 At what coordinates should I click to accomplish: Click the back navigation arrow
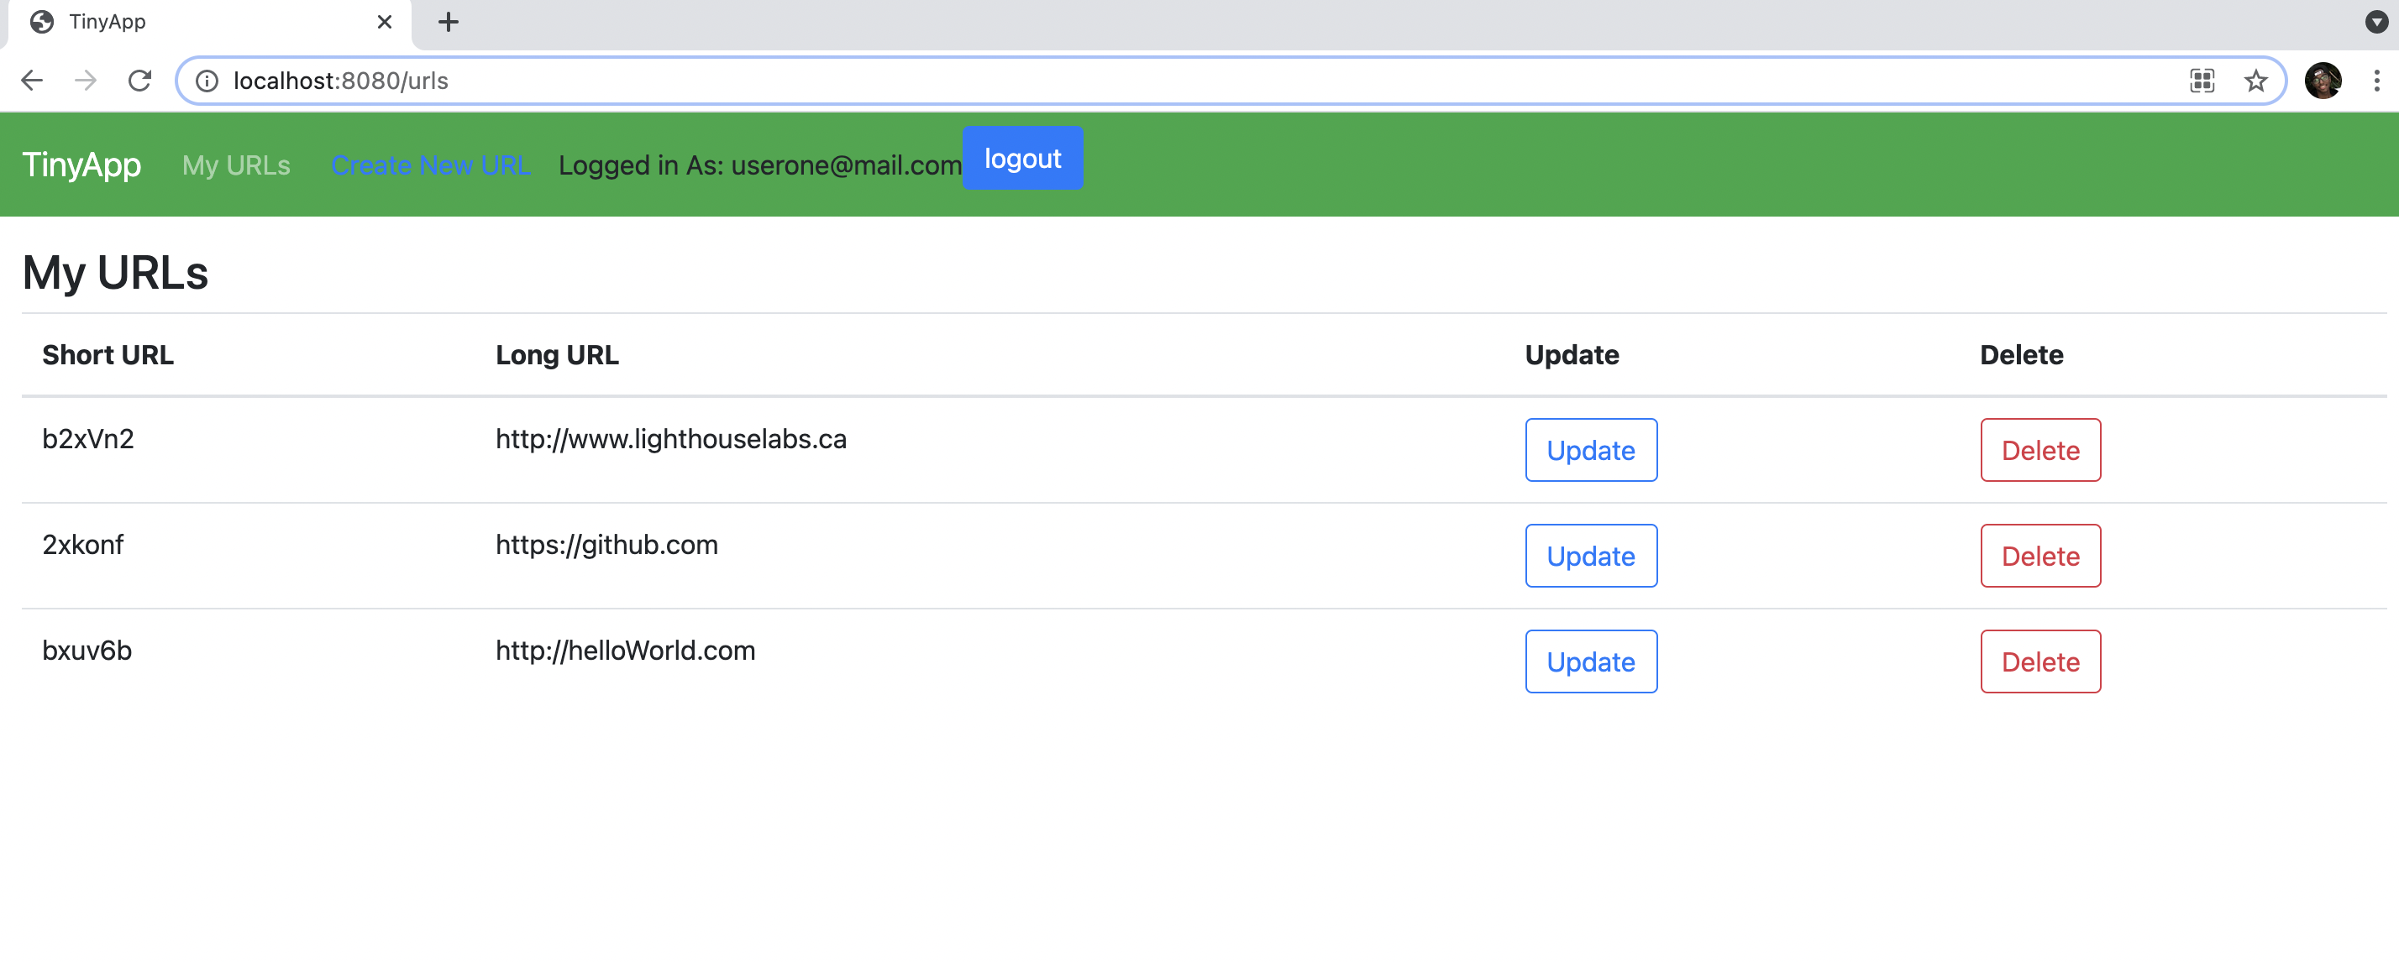tap(32, 80)
